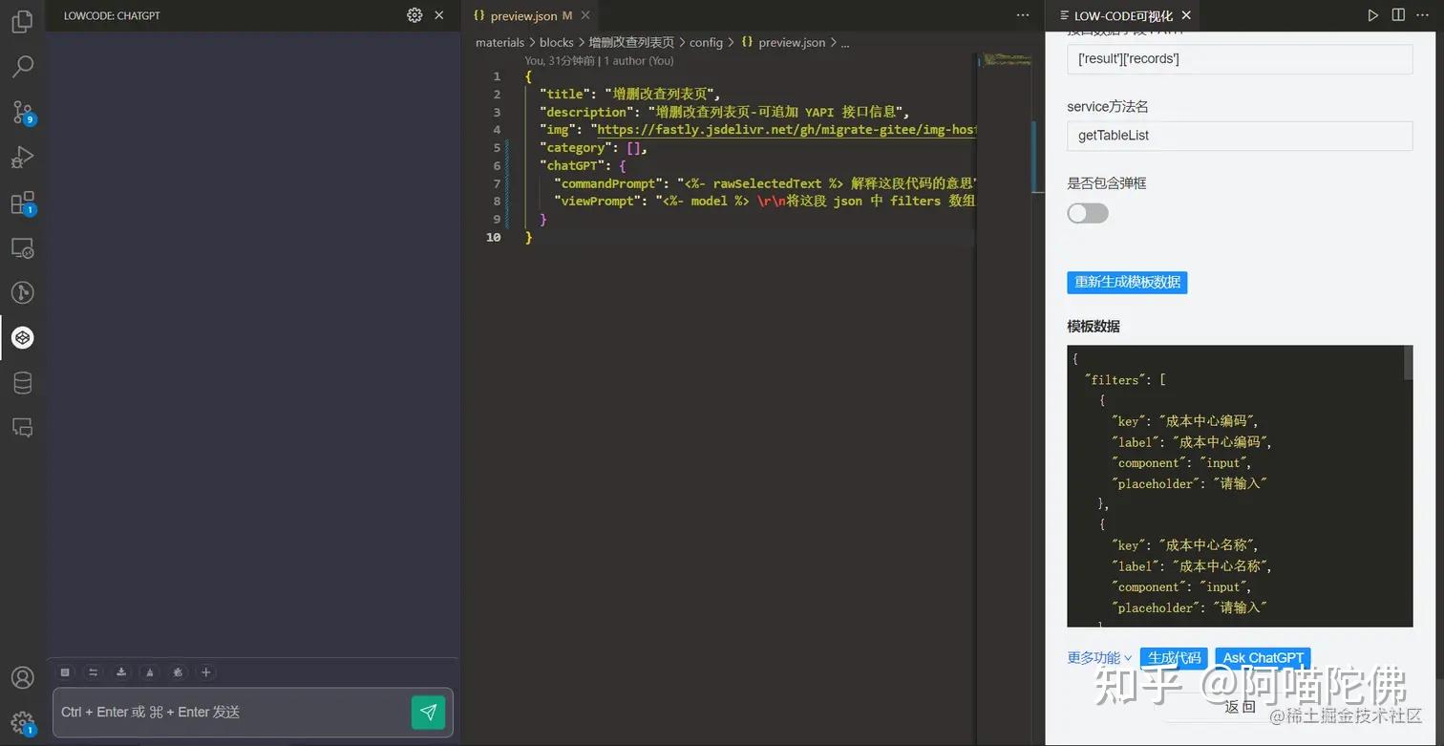Select the active lowcode cube icon
The height and width of the screenshot is (746, 1444).
[22, 337]
